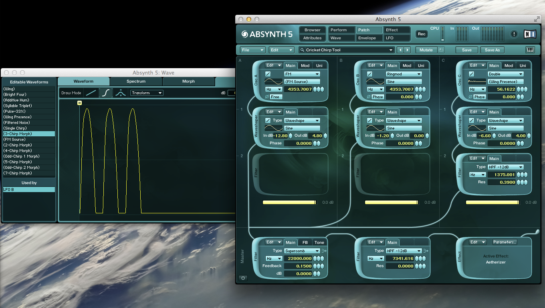Select the curve draw mode icon
Screen dimensions: 545x308
click(105, 93)
